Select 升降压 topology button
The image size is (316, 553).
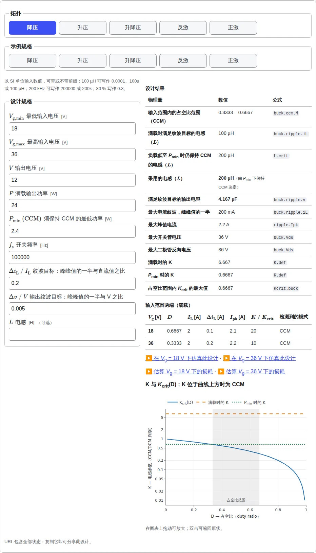click(133, 28)
